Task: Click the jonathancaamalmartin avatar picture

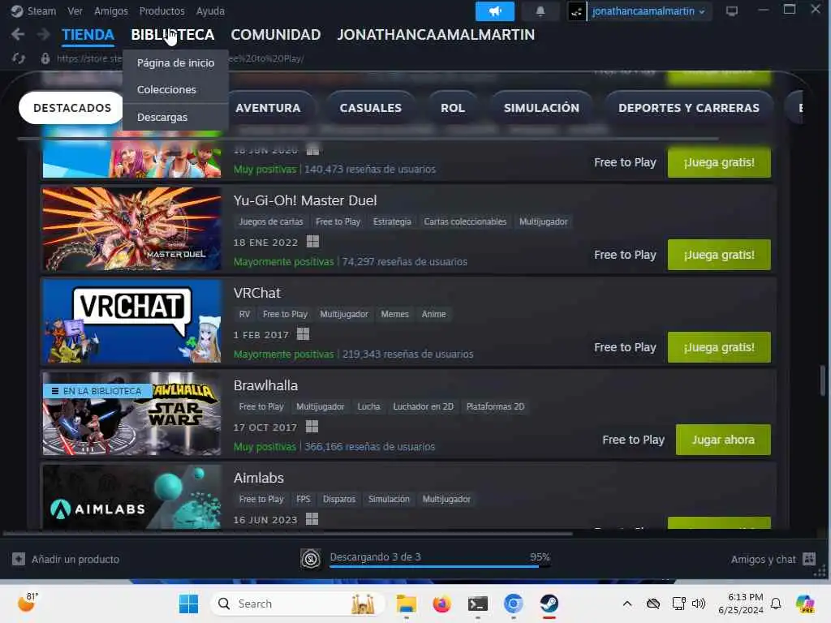Action: [577, 11]
